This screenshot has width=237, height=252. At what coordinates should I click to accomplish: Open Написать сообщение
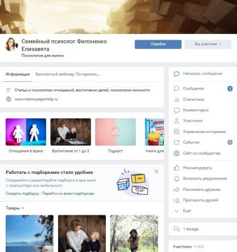[202, 74]
